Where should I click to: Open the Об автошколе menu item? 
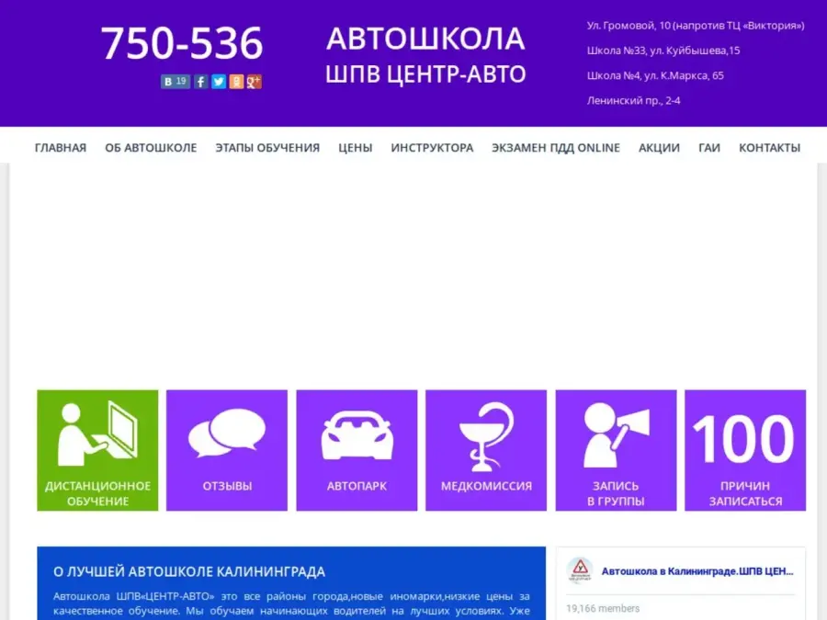pyautogui.click(x=151, y=148)
